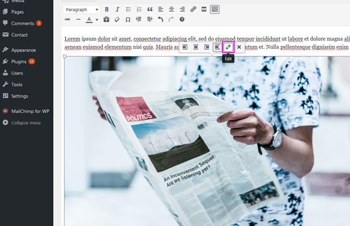
Task: Open the Plugins menu
Action: (x=19, y=62)
